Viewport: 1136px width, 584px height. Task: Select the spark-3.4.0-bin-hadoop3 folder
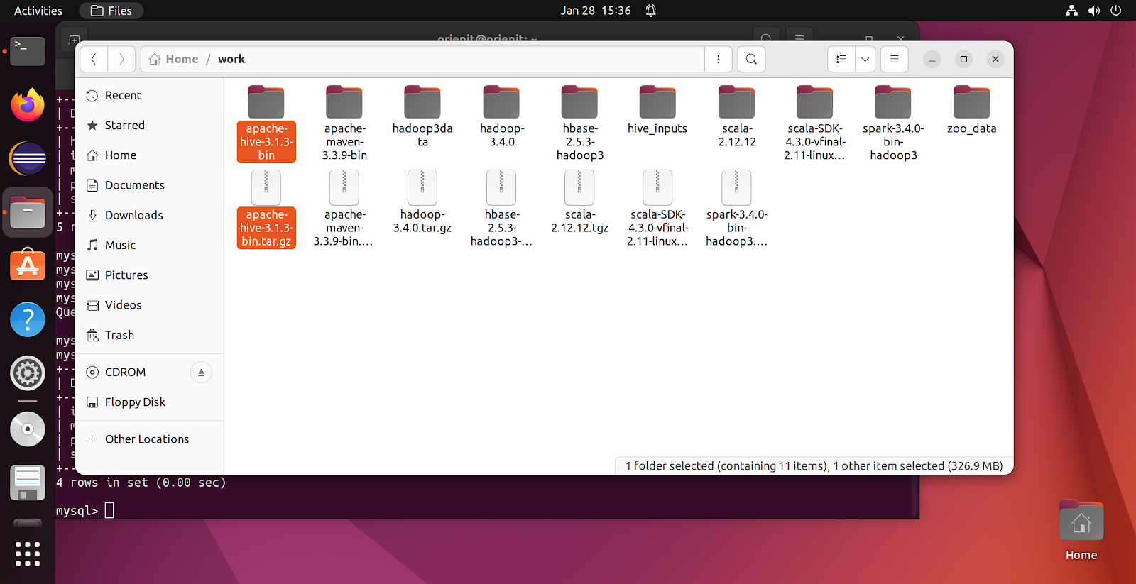893,123
